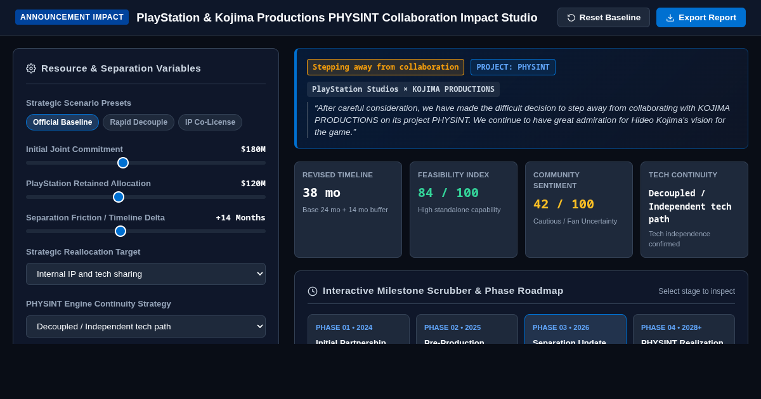
Task: Select the Phase 02 2025 stage card
Action: tap(467, 329)
